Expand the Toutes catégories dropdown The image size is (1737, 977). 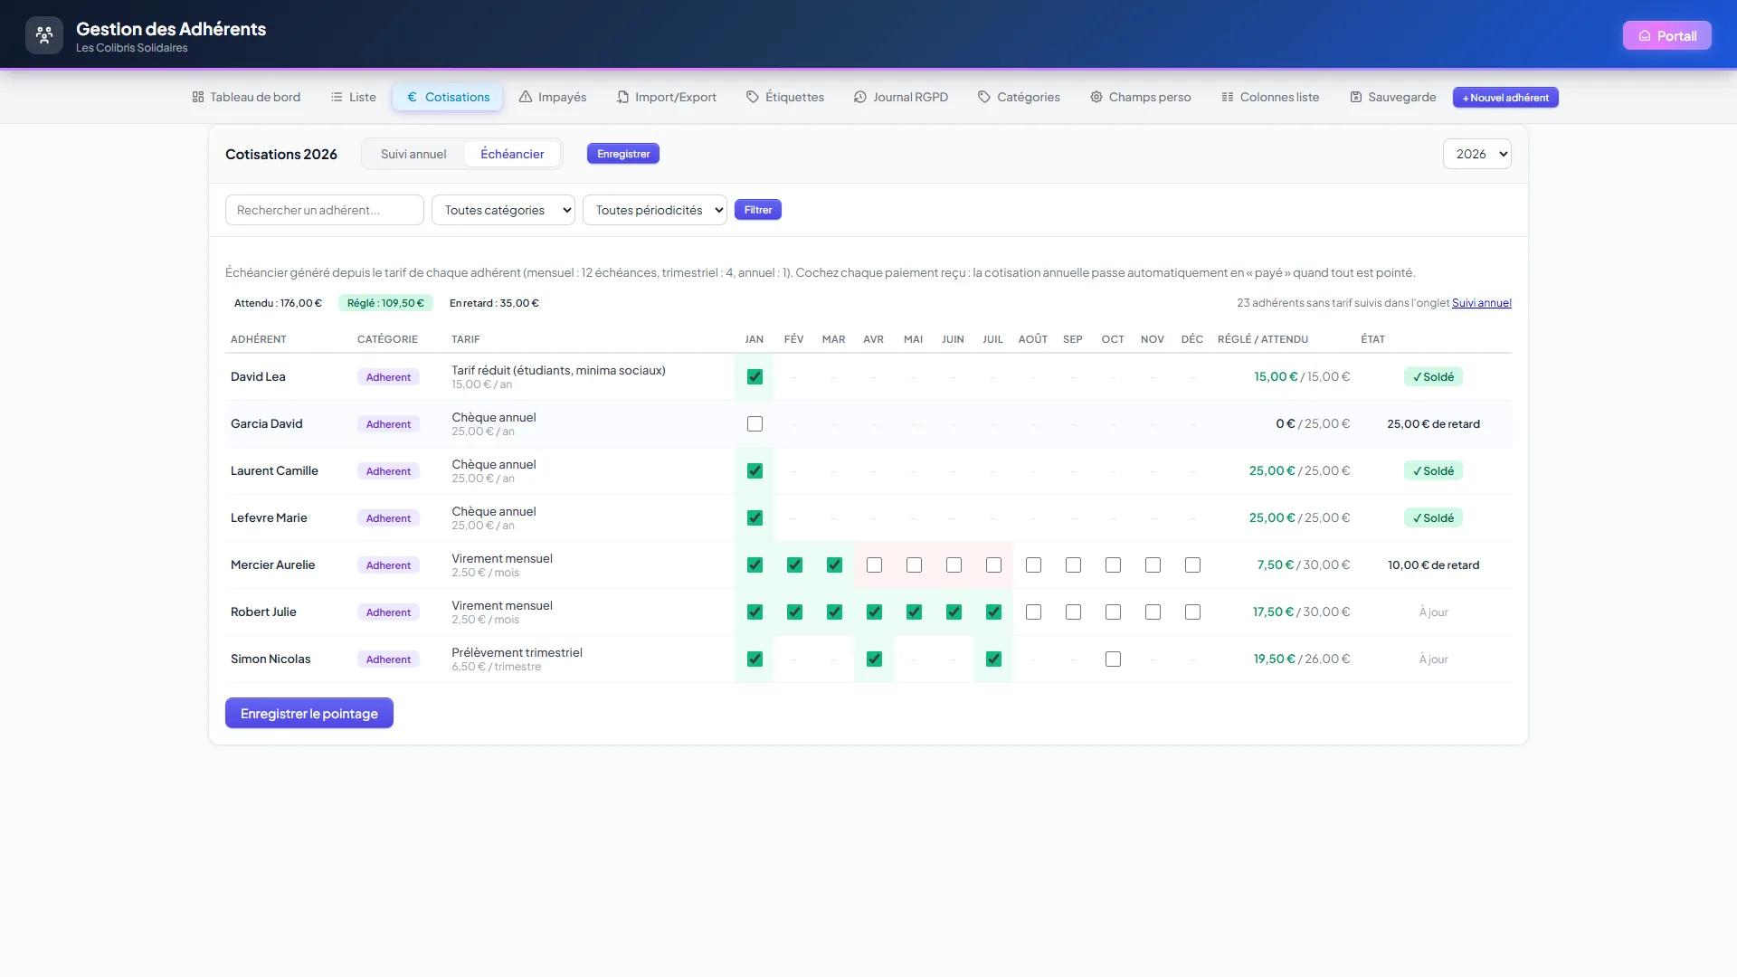click(x=503, y=210)
